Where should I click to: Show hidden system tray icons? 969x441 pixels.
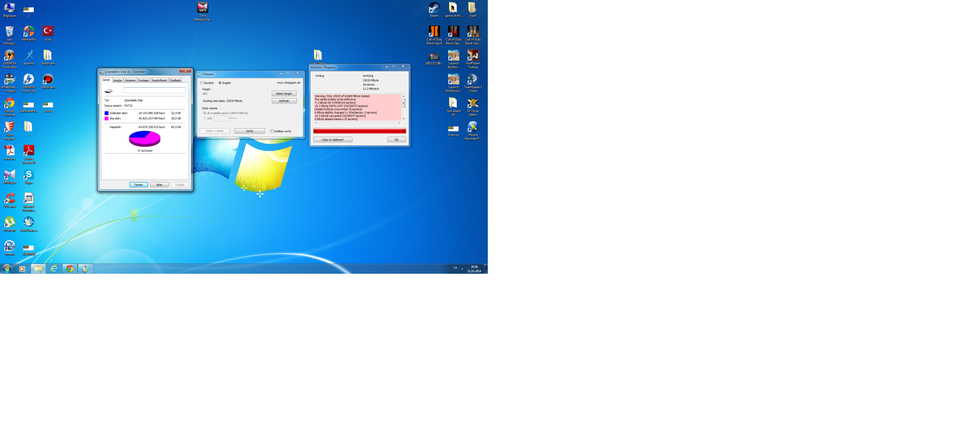462,269
